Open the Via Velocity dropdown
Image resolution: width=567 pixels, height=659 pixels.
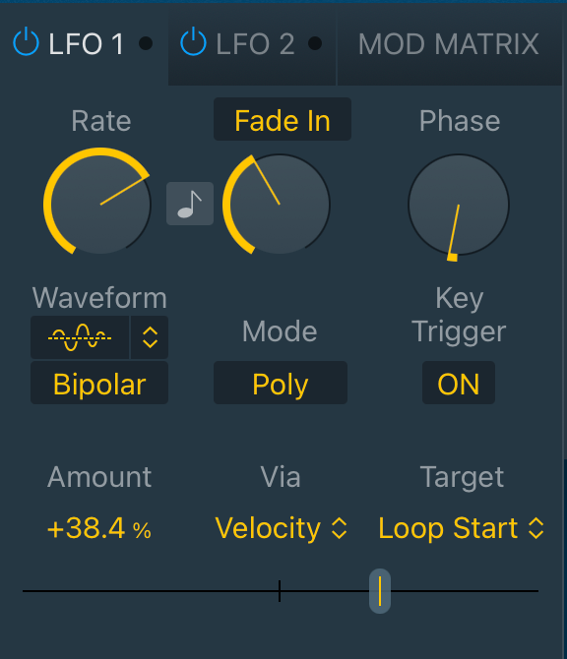pyautogui.click(x=281, y=528)
